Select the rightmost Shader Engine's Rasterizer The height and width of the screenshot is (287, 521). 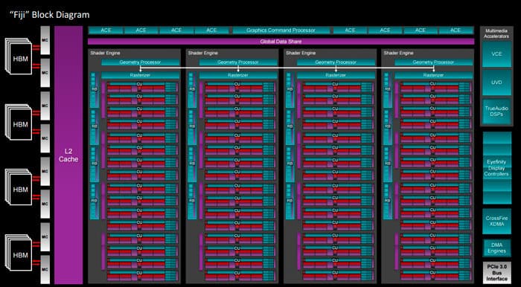tap(434, 75)
